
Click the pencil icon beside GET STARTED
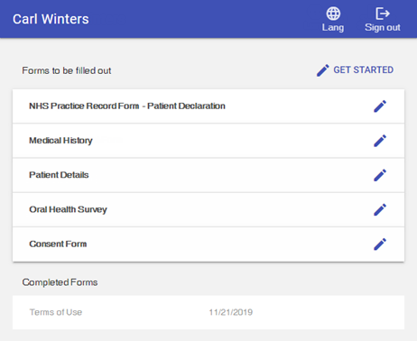(x=323, y=70)
